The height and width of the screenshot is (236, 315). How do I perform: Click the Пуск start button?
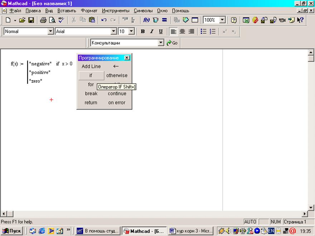[x=12, y=231]
